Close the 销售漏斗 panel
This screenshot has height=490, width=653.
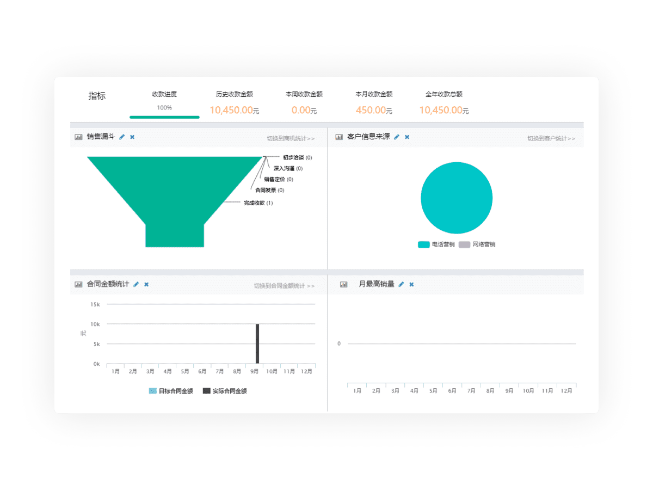point(132,137)
